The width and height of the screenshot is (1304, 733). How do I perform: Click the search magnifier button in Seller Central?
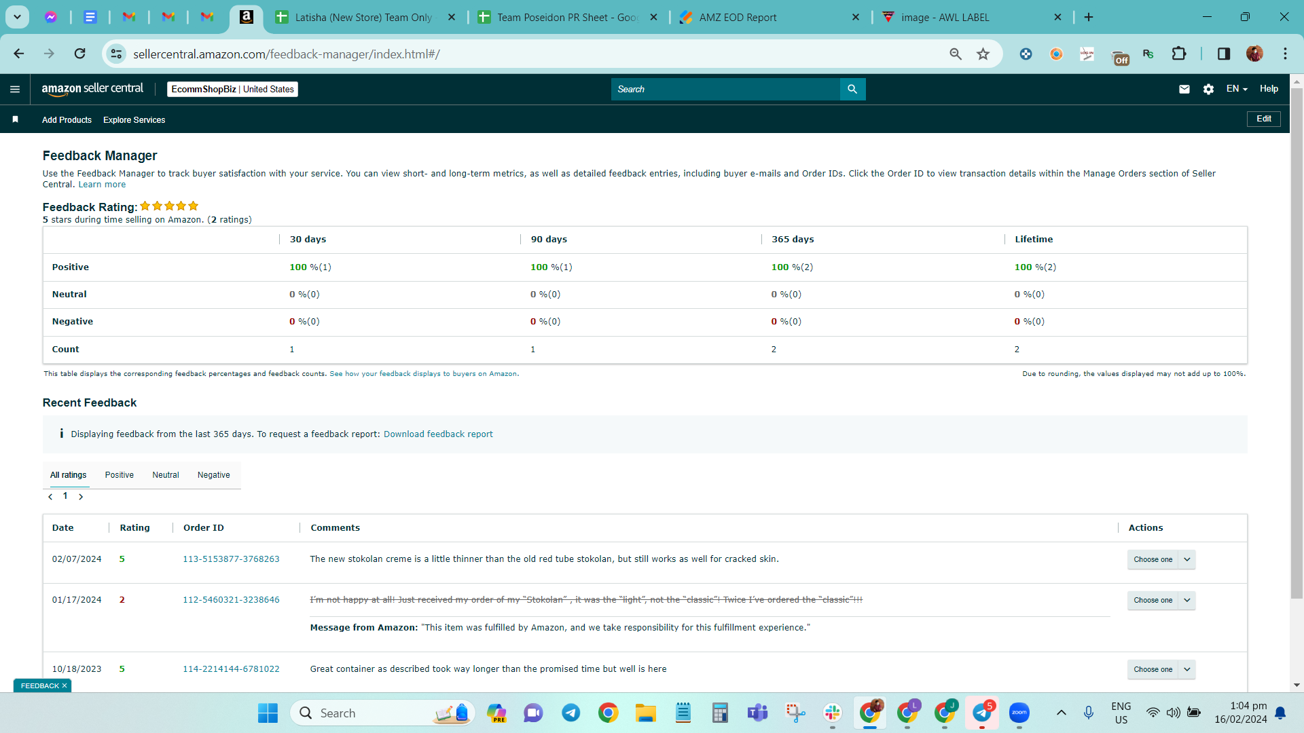852,89
